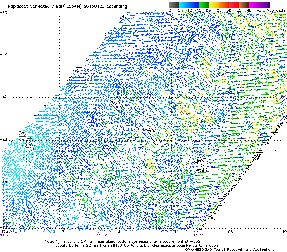This screenshot has width=287, height=252.
Task: Click the chart title 'Rapidscat Corrected Winds(12.5KM)'
Action: point(45,7)
